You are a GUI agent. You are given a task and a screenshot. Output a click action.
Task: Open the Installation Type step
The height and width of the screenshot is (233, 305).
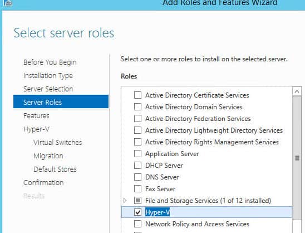(48, 76)
